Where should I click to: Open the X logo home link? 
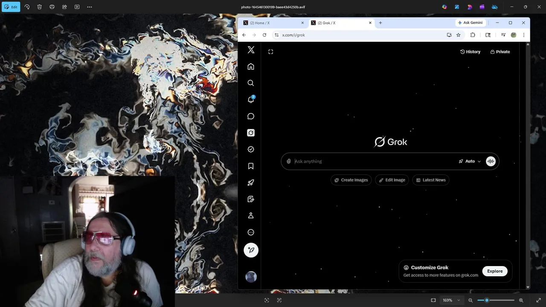pyautogui.click(x=251, y=50)
